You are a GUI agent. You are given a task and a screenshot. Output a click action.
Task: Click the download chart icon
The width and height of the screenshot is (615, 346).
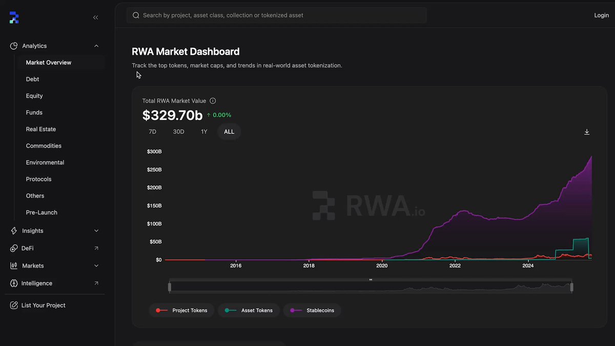click(587, 132)
